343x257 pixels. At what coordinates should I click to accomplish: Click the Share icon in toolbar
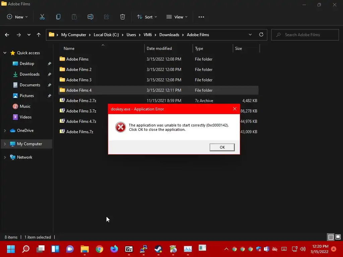(106, 17)
